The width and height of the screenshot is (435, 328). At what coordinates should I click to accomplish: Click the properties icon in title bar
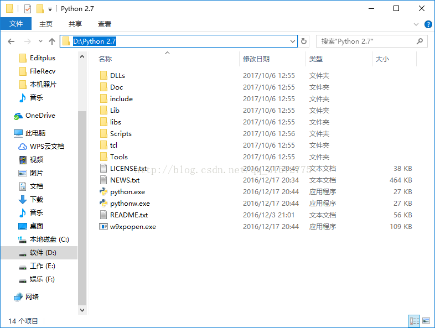(x=28, y=9)
